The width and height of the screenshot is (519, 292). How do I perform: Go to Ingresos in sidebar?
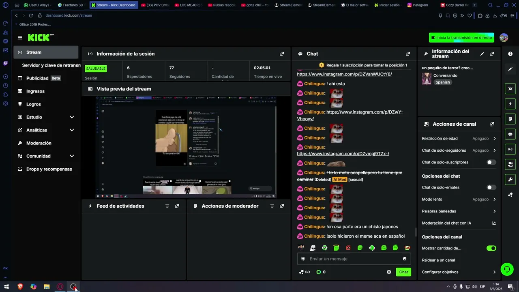coord(46,91)
